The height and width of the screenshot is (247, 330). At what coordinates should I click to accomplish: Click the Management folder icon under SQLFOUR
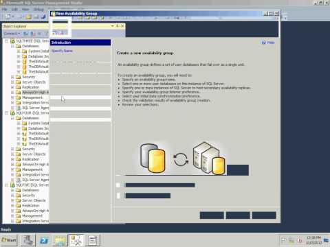pyautogui.click(x=19, y=169)
